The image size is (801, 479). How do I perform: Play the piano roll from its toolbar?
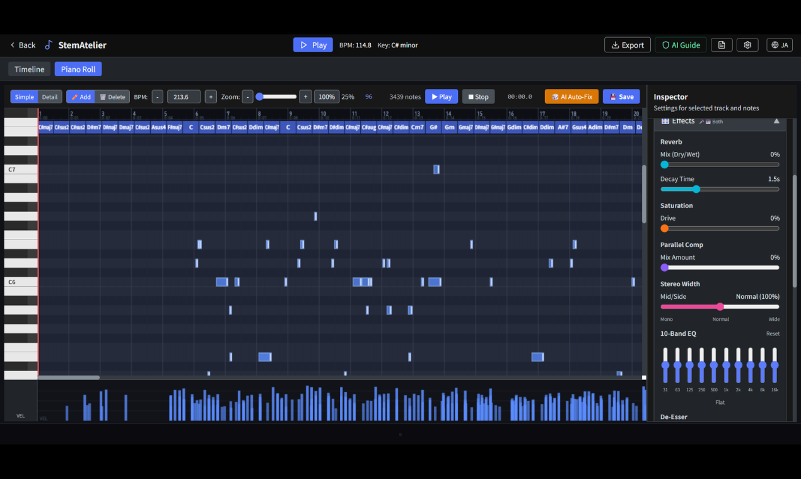[441, 97]
